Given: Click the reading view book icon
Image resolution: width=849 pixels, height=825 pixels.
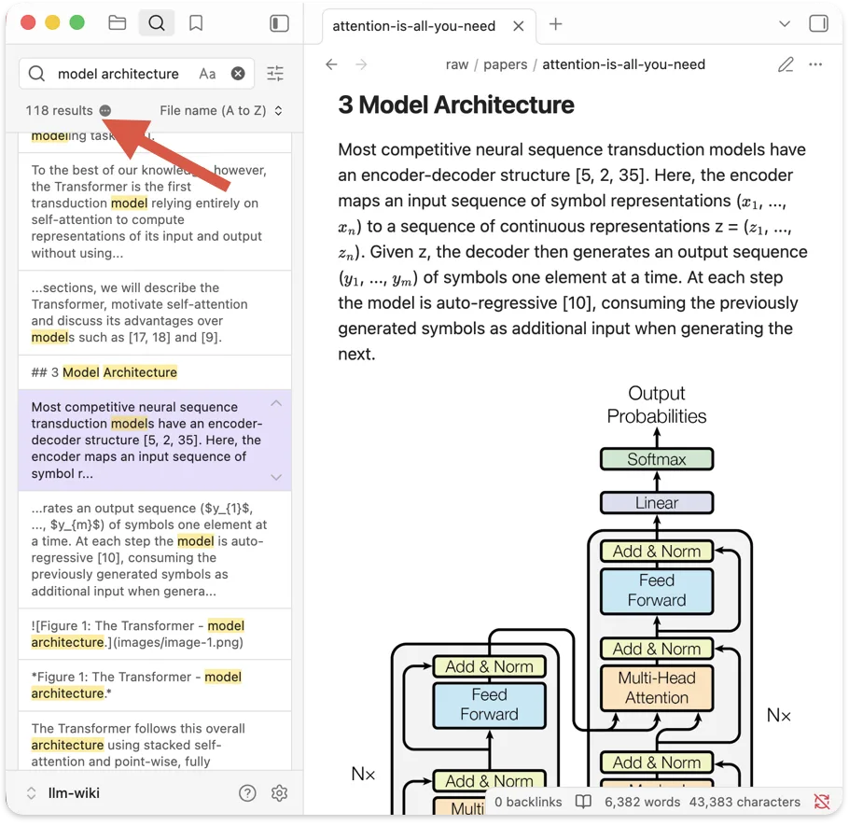Looking at the screenshot, I should pos(583,802).
